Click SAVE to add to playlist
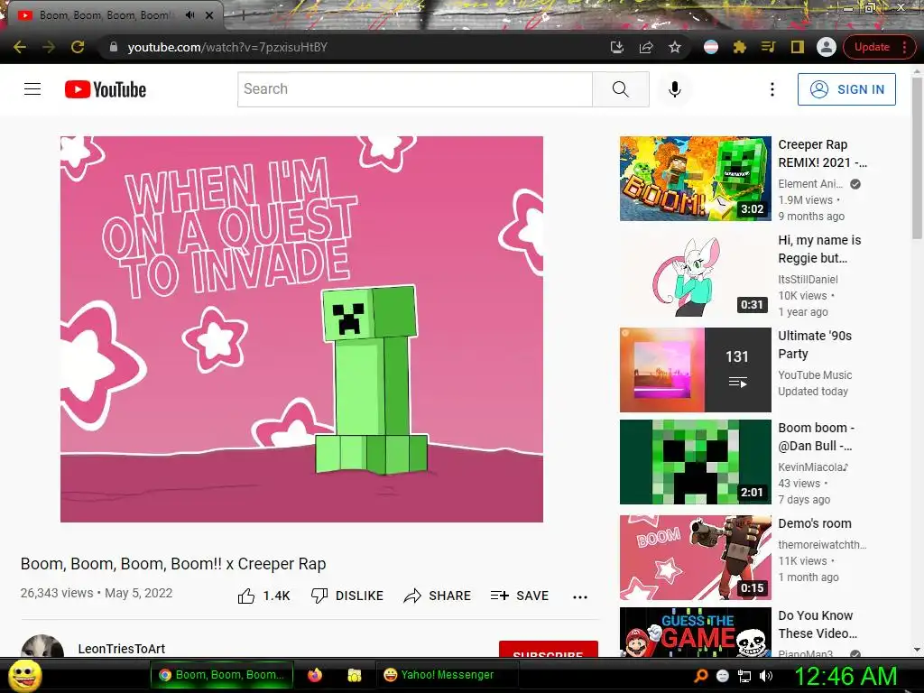Viewport: 924px width, 693px height. tap(519, 596)
